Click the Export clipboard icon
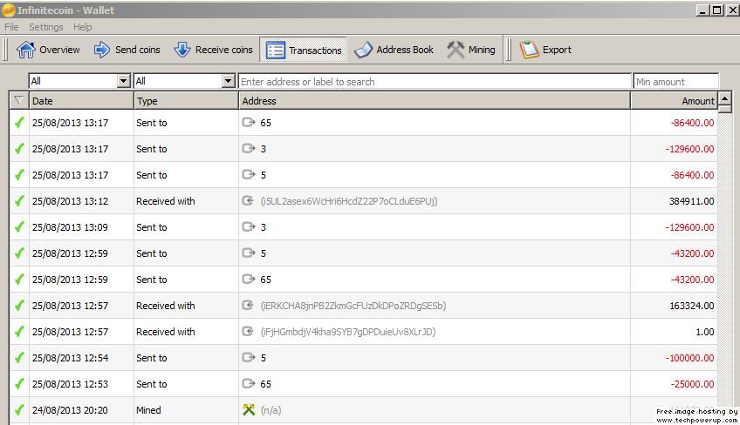Screen dimensions: 740x425 click(529, 50)
